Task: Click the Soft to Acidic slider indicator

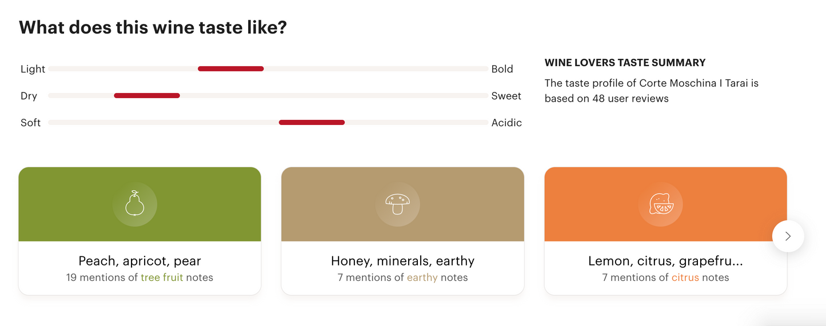Action: coord(312,122)
